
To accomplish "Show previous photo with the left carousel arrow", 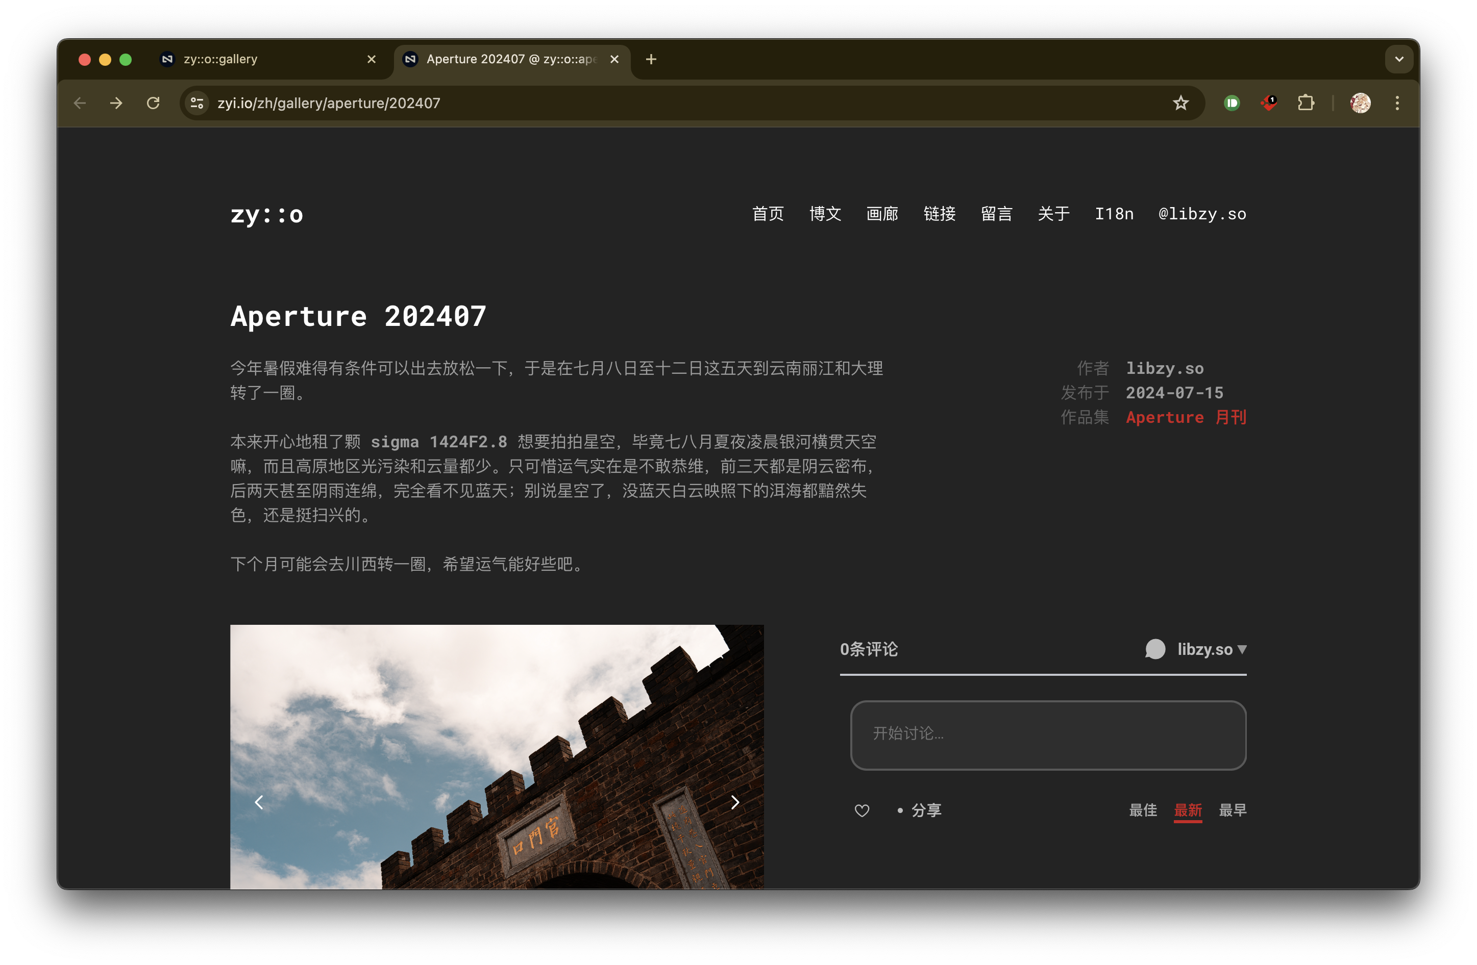I will pos(259,802).
